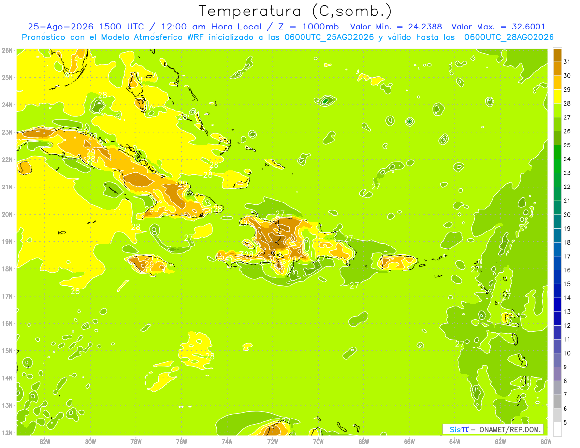Click the legend value '31'
The height and width of the screenshot is (448, 580).
tap(567, 62)
